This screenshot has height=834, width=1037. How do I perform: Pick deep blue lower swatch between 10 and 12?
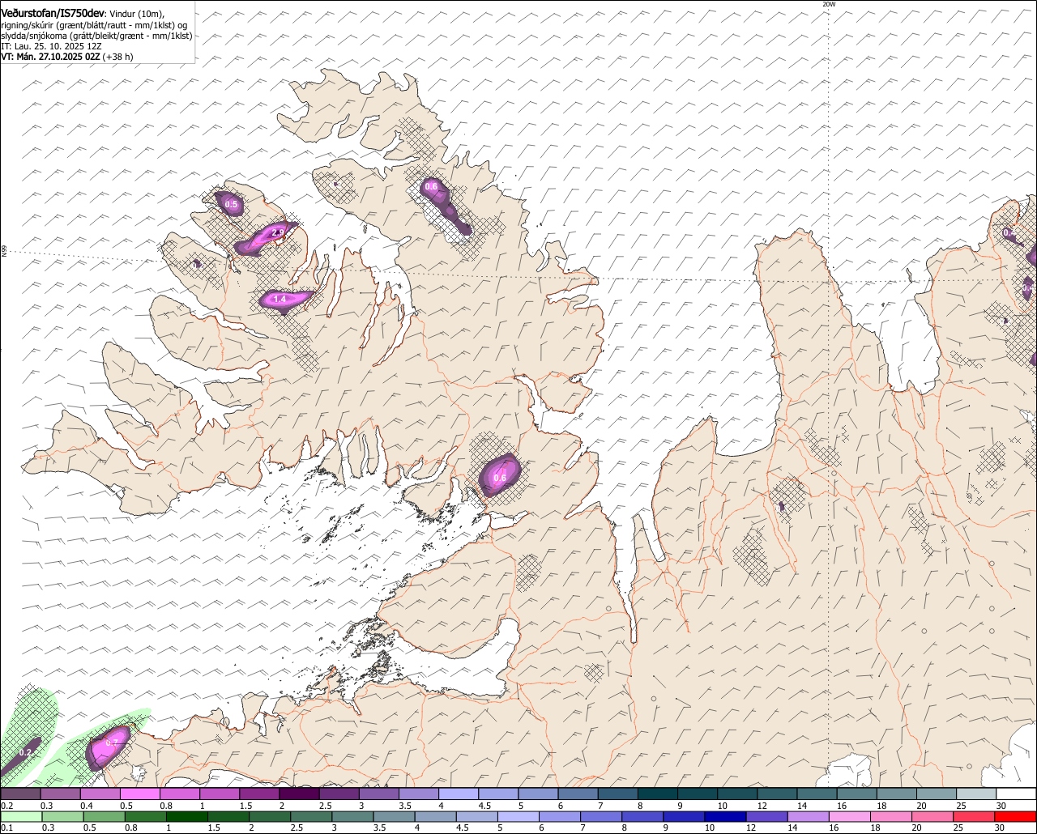click(x=728, y=816)
